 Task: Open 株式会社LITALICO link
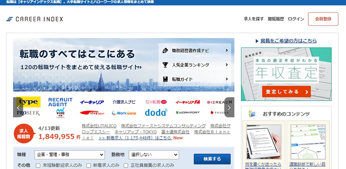pyautogui.click(x=99, y=126)
